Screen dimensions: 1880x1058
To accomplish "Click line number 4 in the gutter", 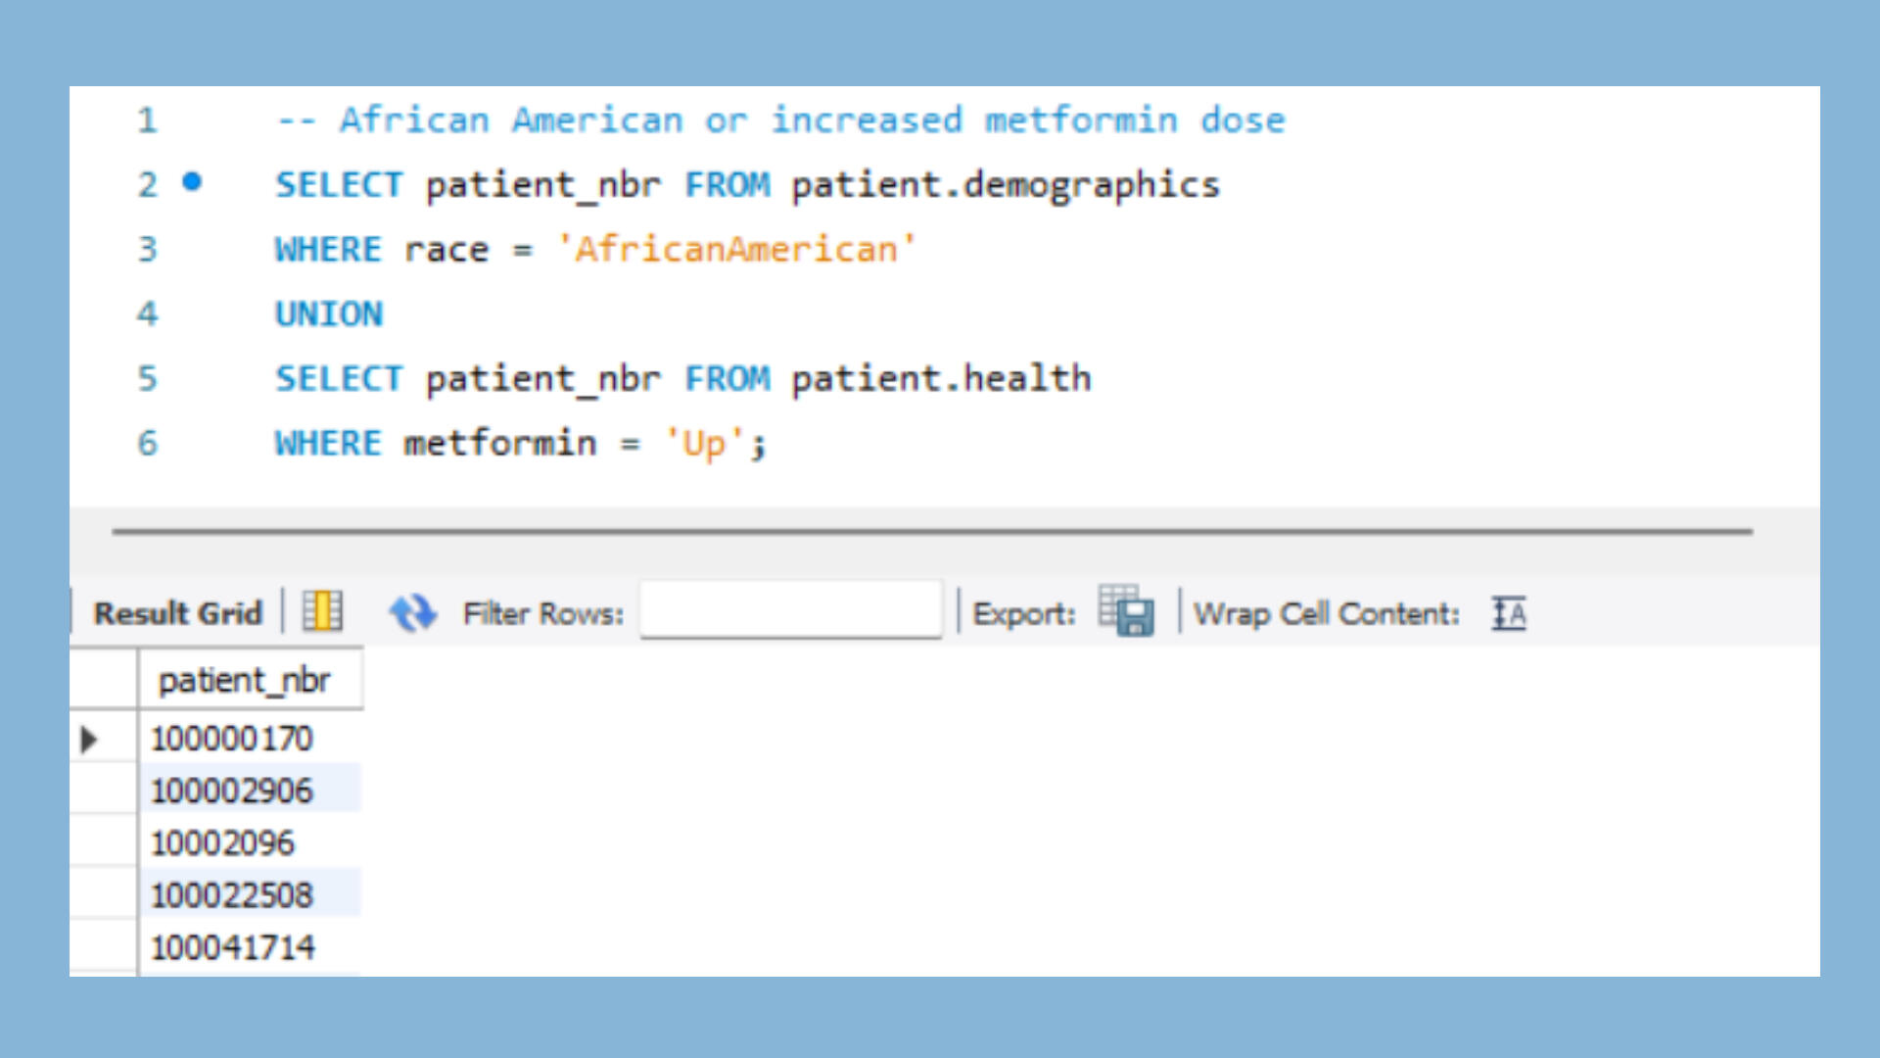I will (147, 313).
